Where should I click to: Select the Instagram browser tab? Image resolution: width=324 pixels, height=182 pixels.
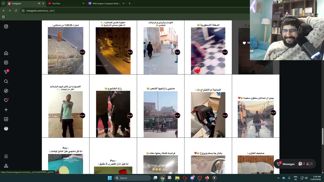[22, 4]
